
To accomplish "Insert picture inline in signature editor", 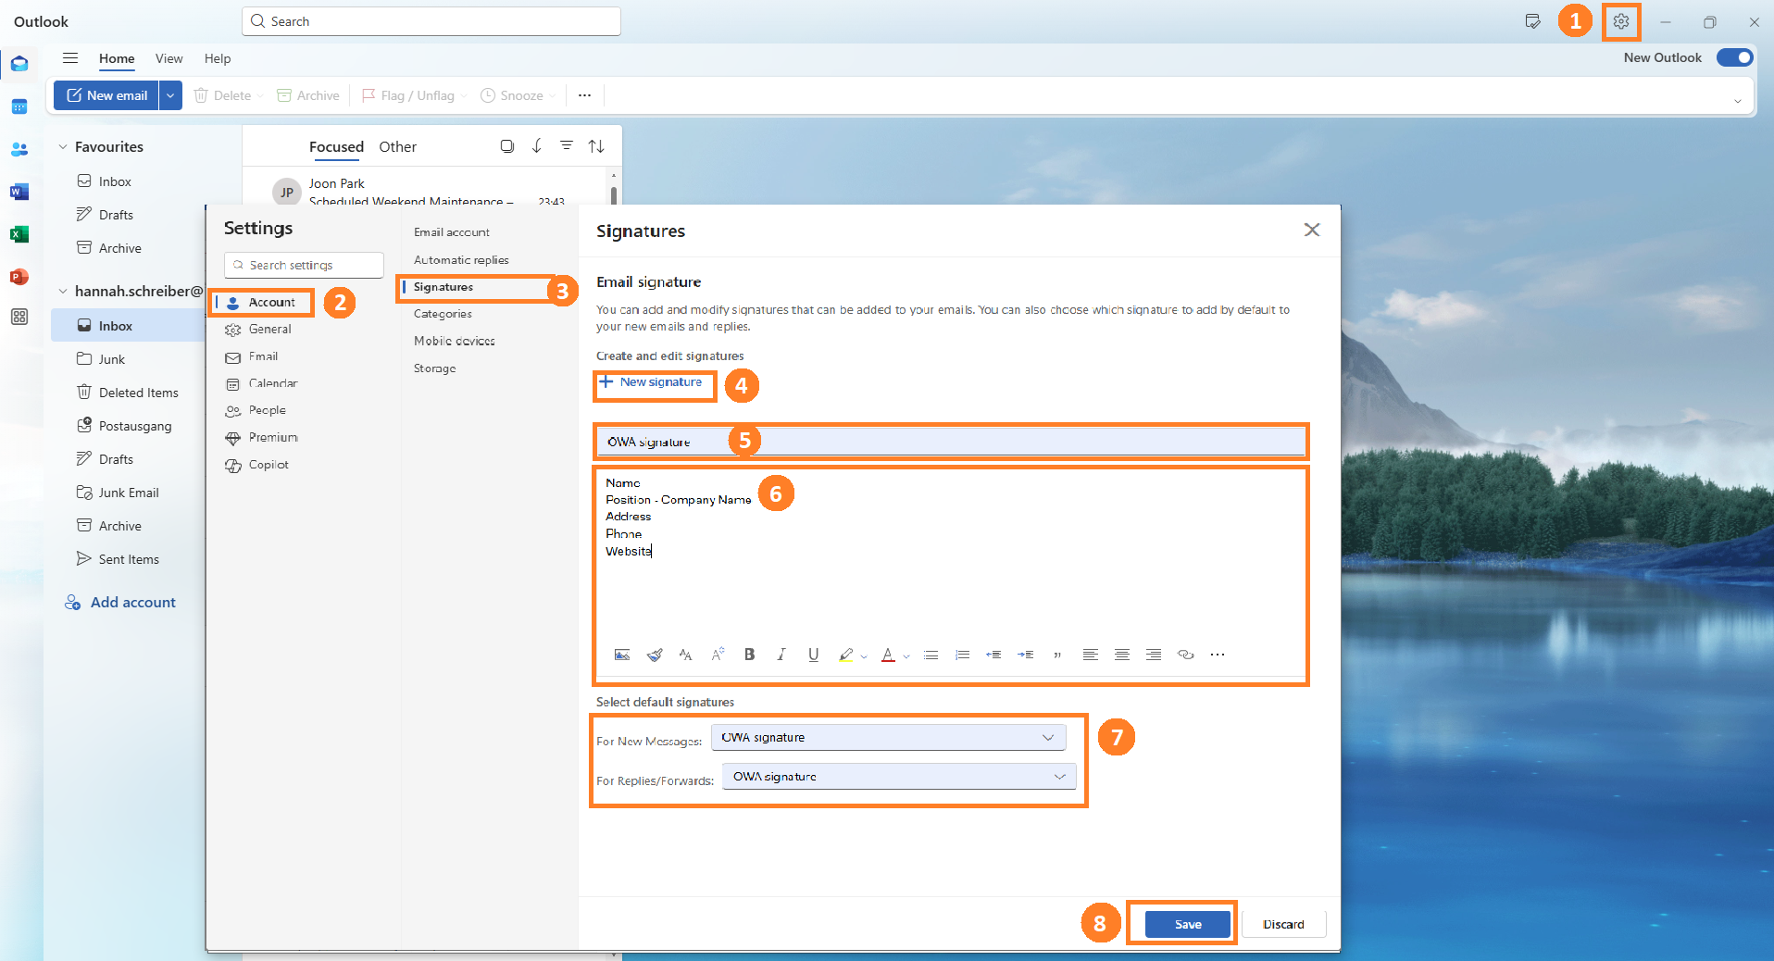I will (x=622, y=655).
